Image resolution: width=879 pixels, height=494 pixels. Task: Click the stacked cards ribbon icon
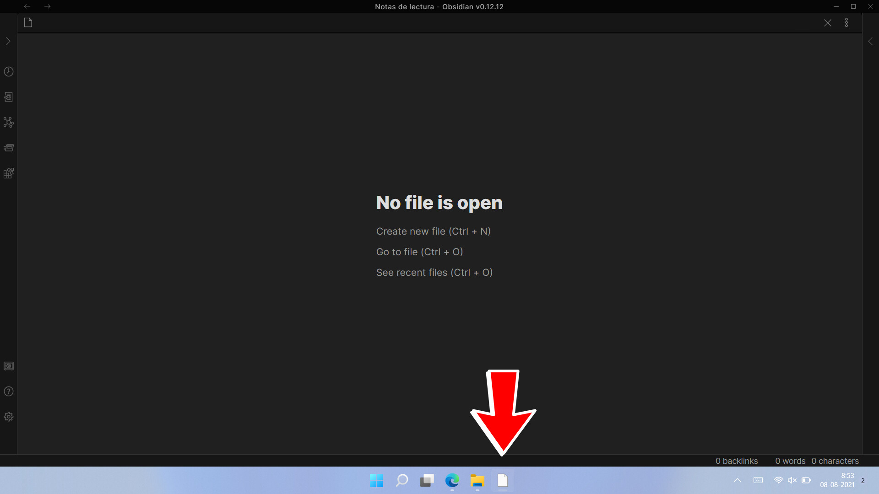click(9, 148)
